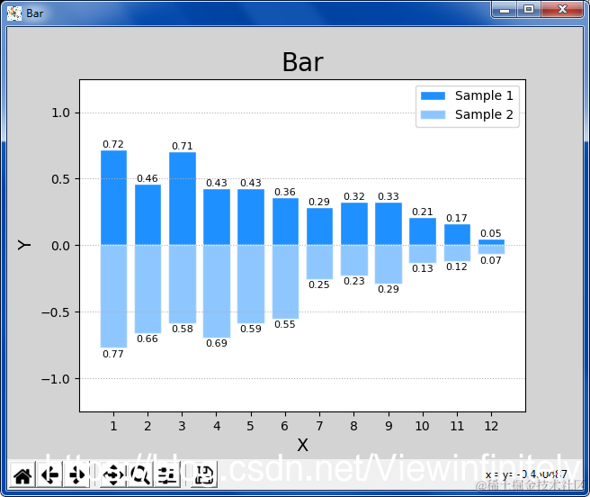The height and width of the screenshot is (497, 590).
Task: Select the 'Sample 1' legend label
Action: [x=484, y=95]
